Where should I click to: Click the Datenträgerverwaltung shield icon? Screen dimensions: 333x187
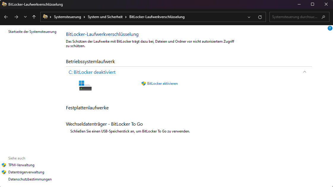(x=4, y=172)
